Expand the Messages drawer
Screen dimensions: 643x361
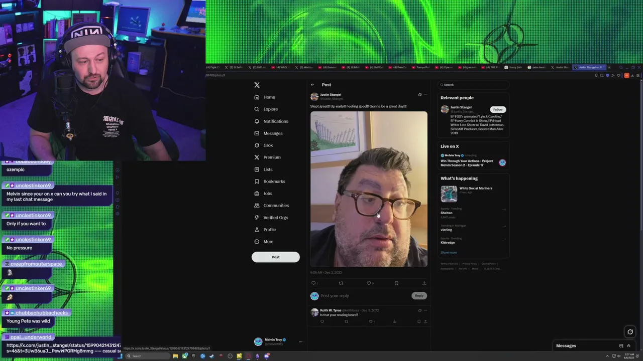628,346
